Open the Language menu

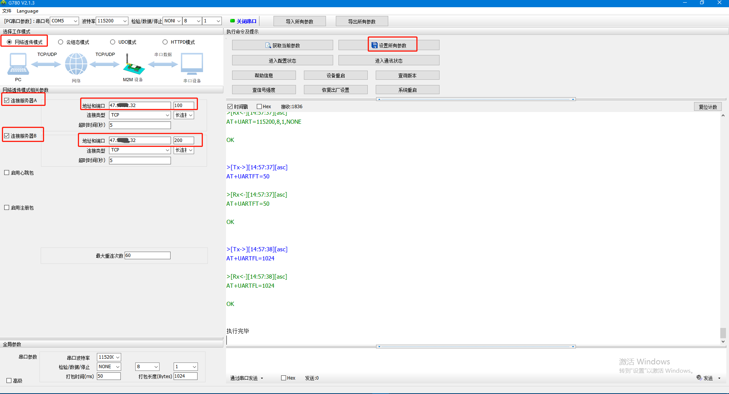point(27,11)
